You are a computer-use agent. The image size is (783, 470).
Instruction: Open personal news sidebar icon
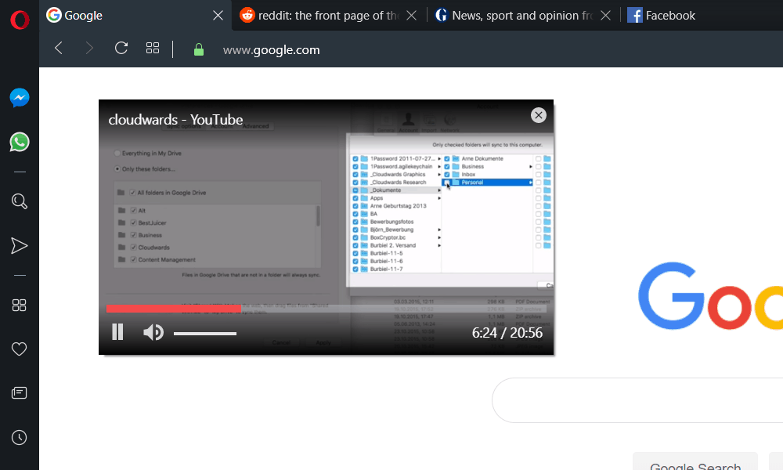pos(19,393)
